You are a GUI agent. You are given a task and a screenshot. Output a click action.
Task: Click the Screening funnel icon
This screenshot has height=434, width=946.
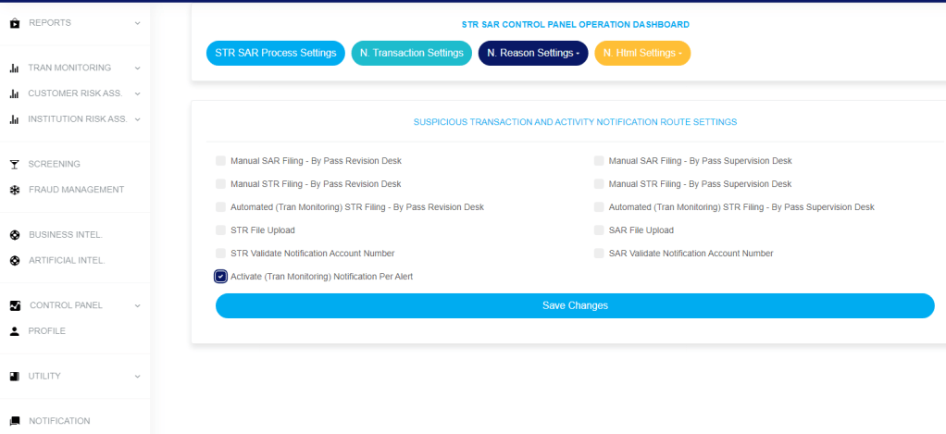15,165
